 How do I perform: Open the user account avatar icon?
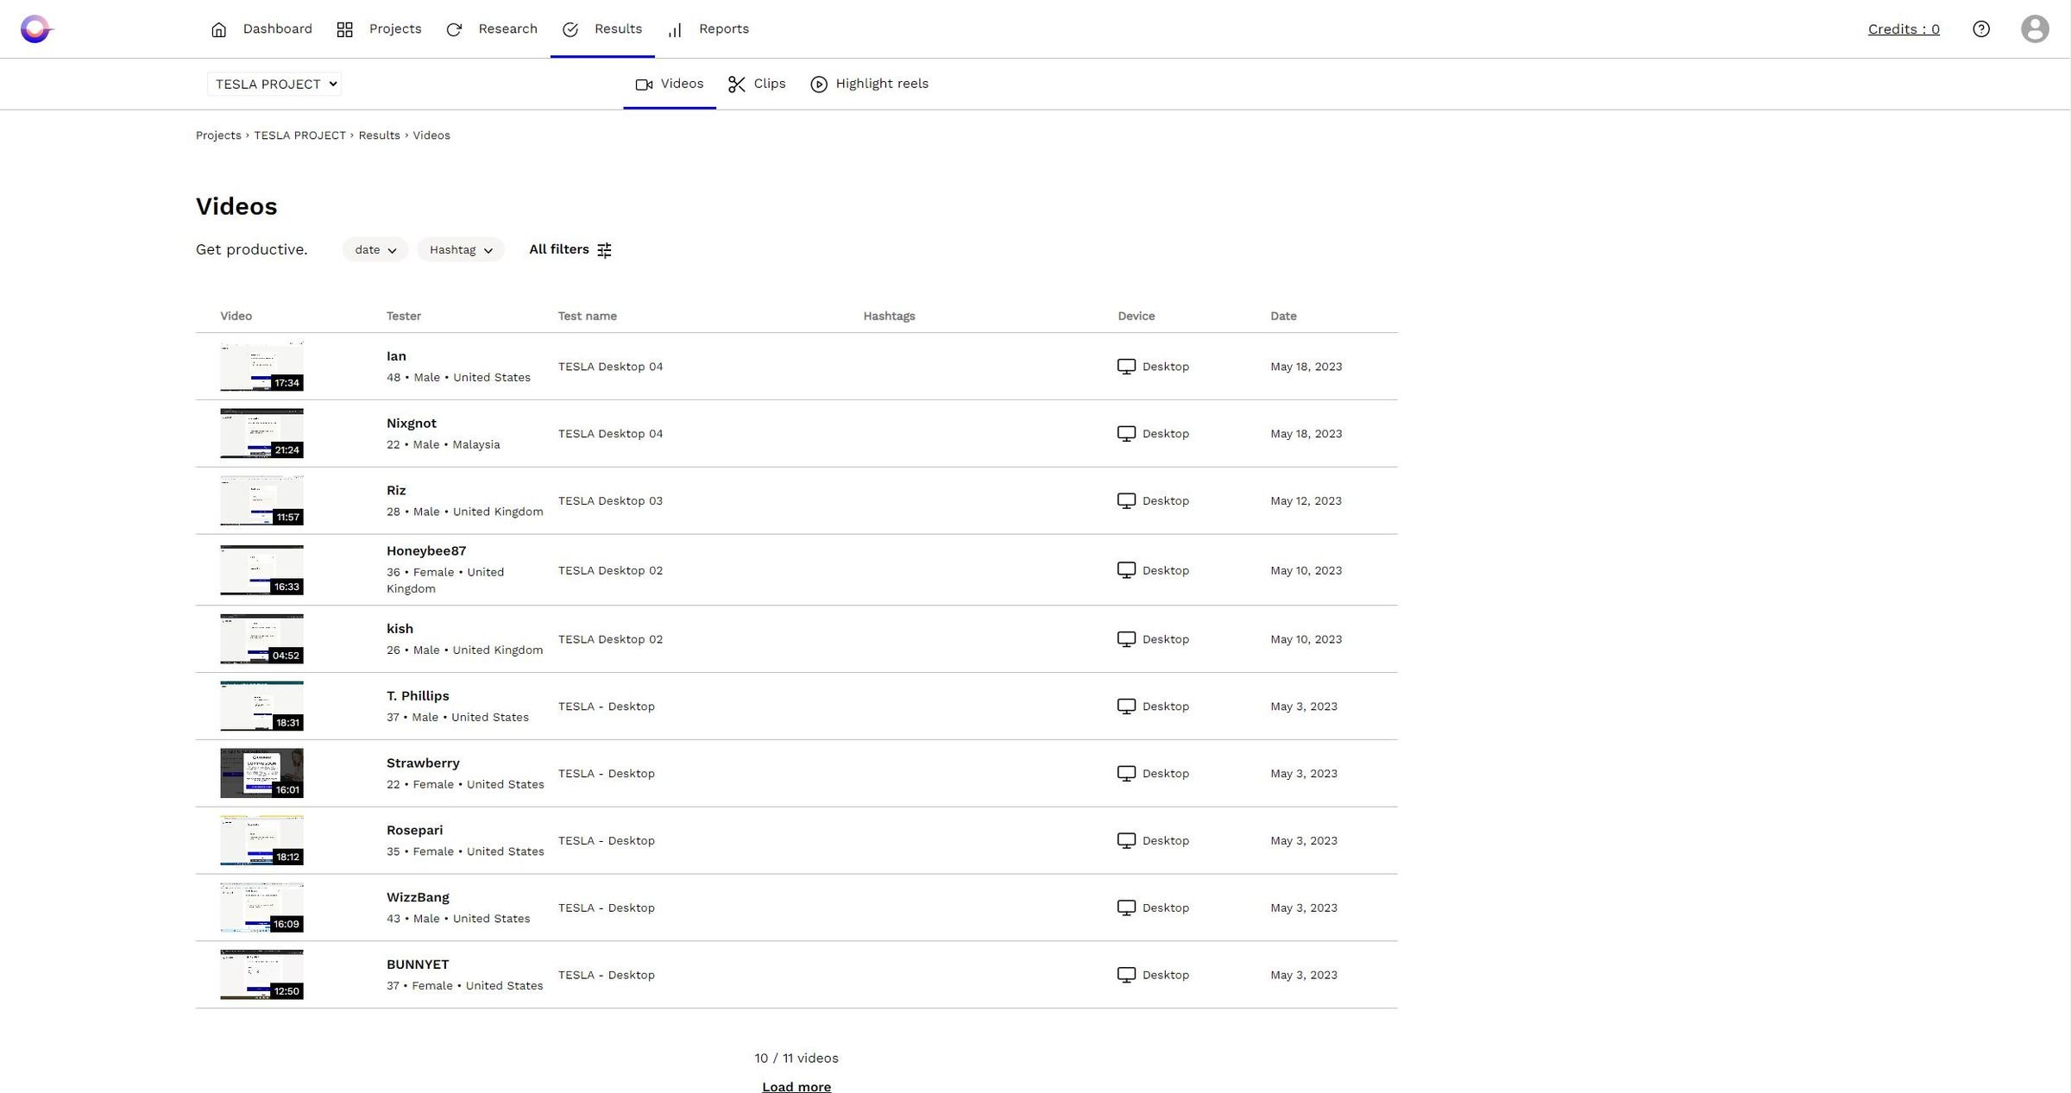[2035, 28]
